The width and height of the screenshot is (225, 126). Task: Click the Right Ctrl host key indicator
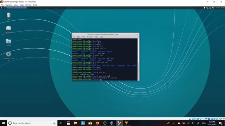point(222,119)
